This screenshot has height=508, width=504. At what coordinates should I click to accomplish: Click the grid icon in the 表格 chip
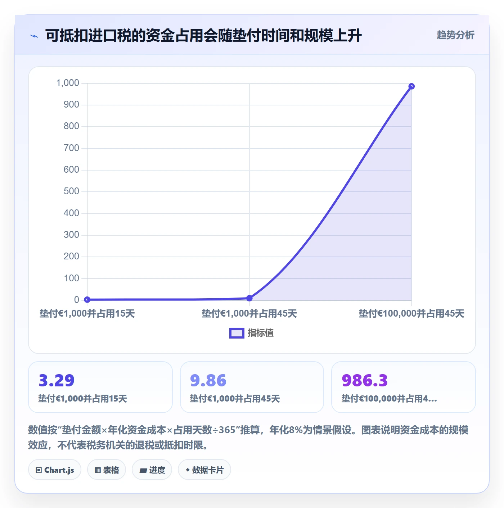pos(98,470)
